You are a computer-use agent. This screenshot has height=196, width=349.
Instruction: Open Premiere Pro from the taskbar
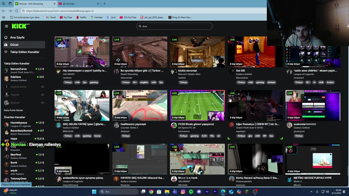tap(215, 192)
